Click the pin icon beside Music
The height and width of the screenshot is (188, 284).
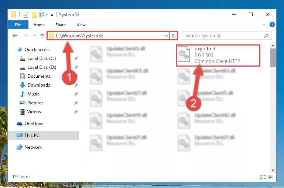coord(76,94)
